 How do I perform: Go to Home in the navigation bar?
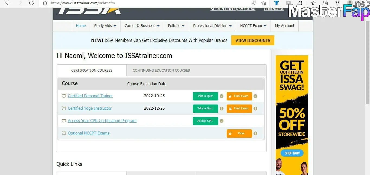point(81,26)
